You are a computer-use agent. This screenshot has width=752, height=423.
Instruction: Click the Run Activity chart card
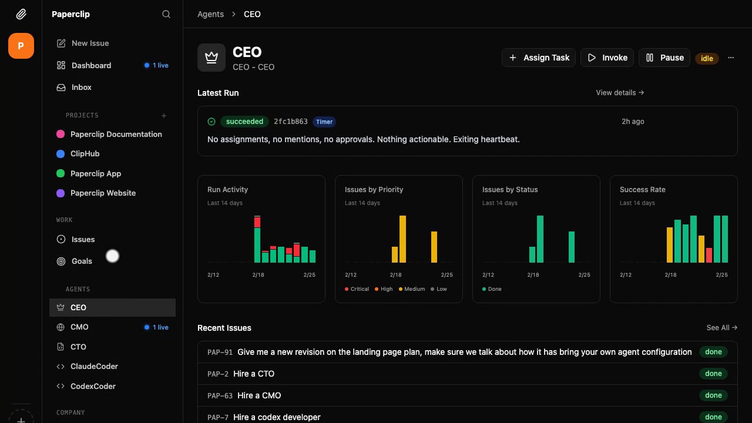(x=261, y=239)
